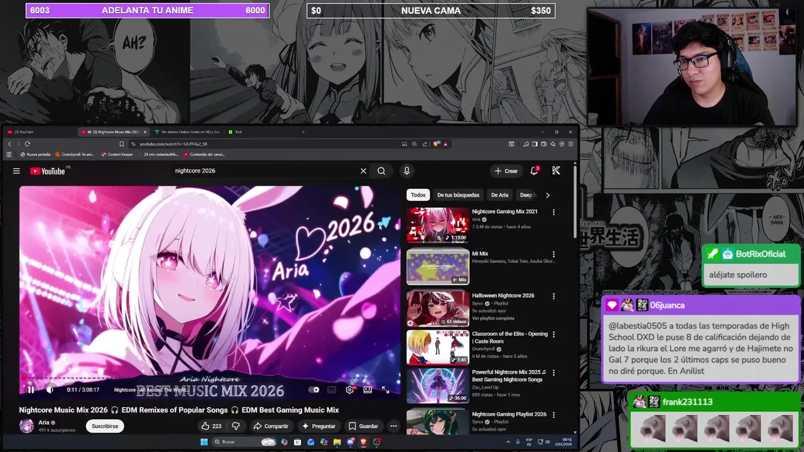Open the player settings gear

coord(350,390)
